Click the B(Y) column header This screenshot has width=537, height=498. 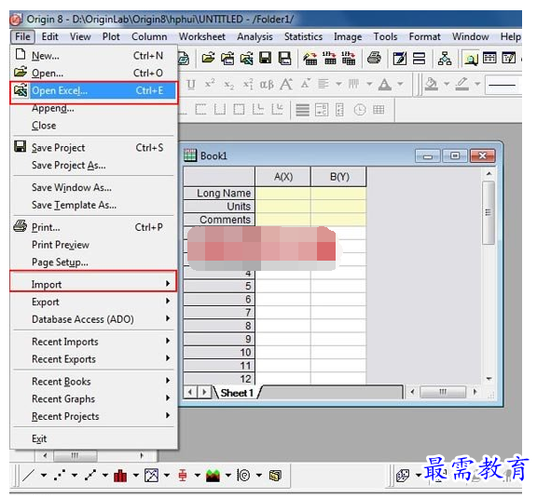pyautogui.click(x=339, y=177)
